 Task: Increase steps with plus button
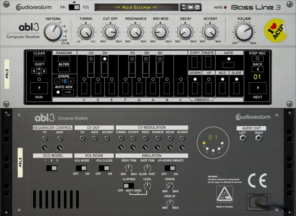coord(71,81)
